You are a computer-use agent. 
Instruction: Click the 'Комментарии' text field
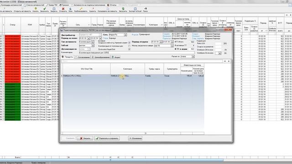click(x=137, y=53)
